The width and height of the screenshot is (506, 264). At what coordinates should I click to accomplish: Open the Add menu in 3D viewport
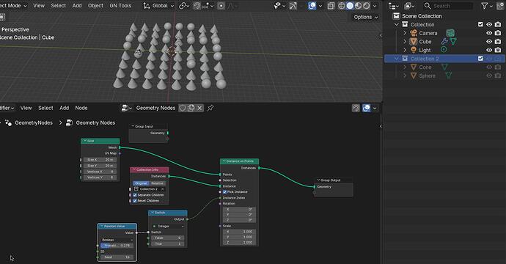click(x=77, y=6)
